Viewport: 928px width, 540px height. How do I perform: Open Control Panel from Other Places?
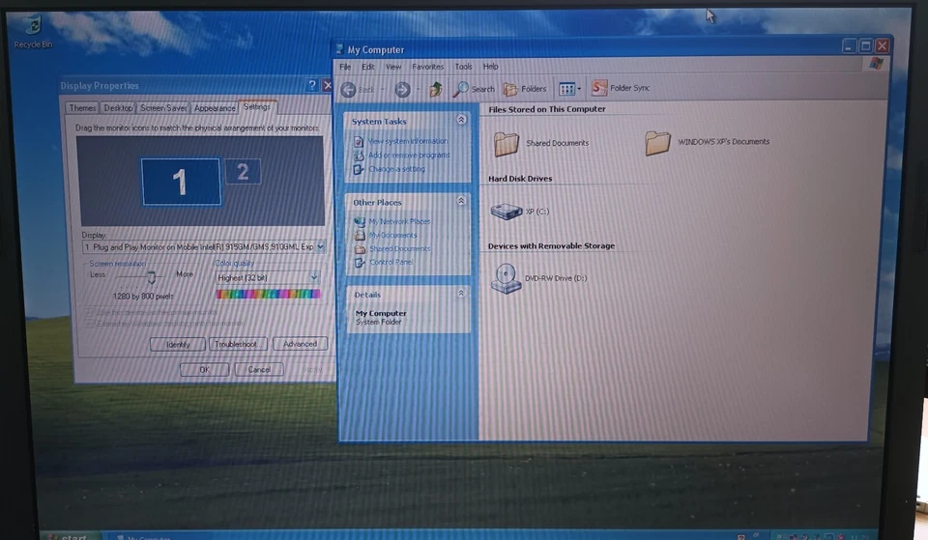391,262
